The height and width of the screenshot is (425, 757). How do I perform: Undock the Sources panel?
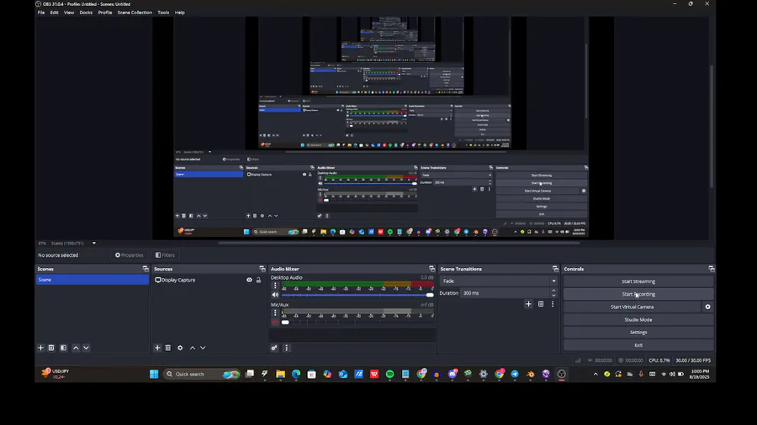coord(262,269)
